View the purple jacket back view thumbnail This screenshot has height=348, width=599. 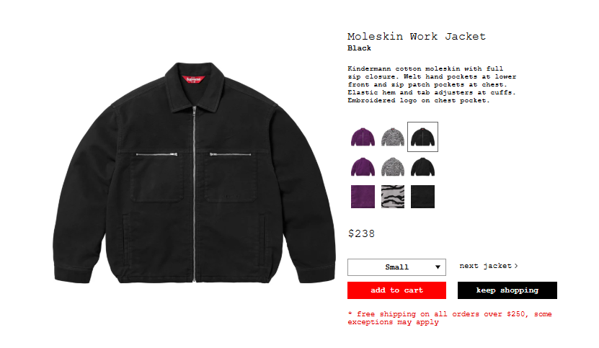363,166
